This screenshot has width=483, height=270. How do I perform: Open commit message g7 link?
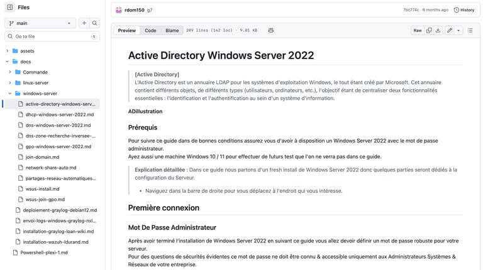(150, 10)
